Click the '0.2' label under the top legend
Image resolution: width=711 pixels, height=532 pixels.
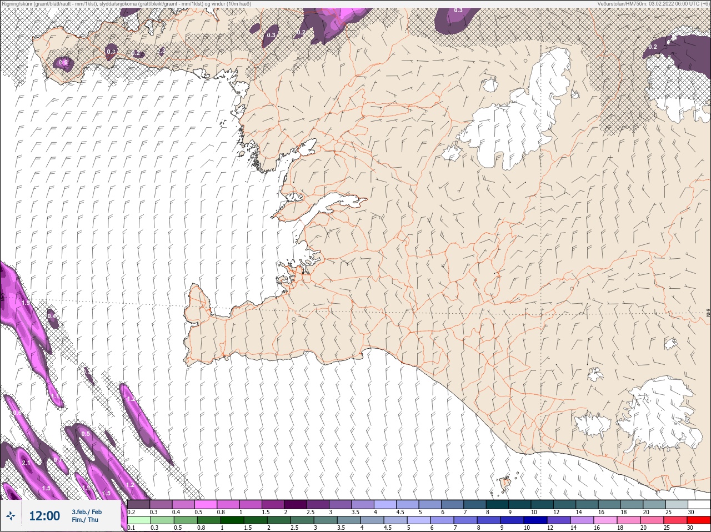[x=132, y=512]
